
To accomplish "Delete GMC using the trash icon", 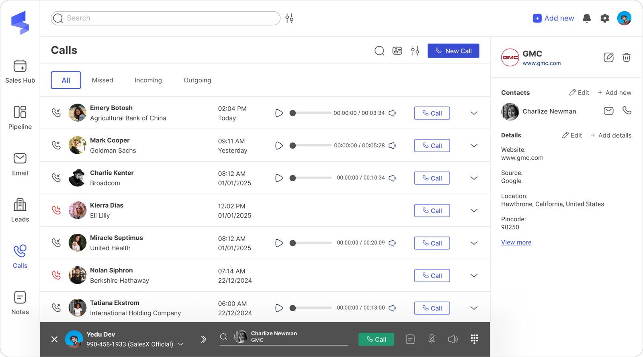I will coord(626,57).
